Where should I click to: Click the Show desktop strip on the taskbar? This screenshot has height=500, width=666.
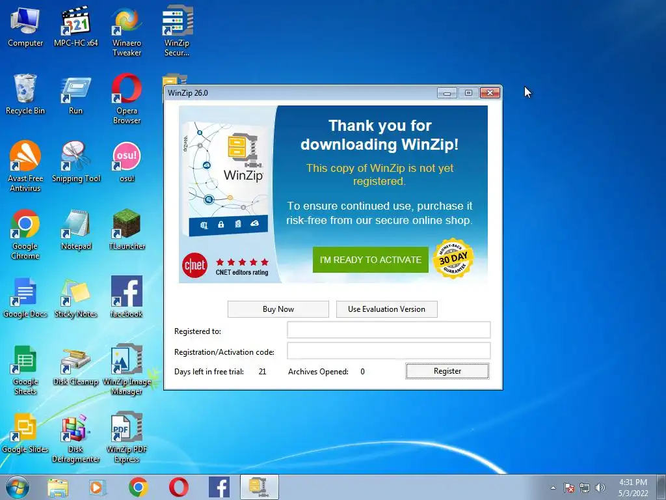click(x=662, y=487)
